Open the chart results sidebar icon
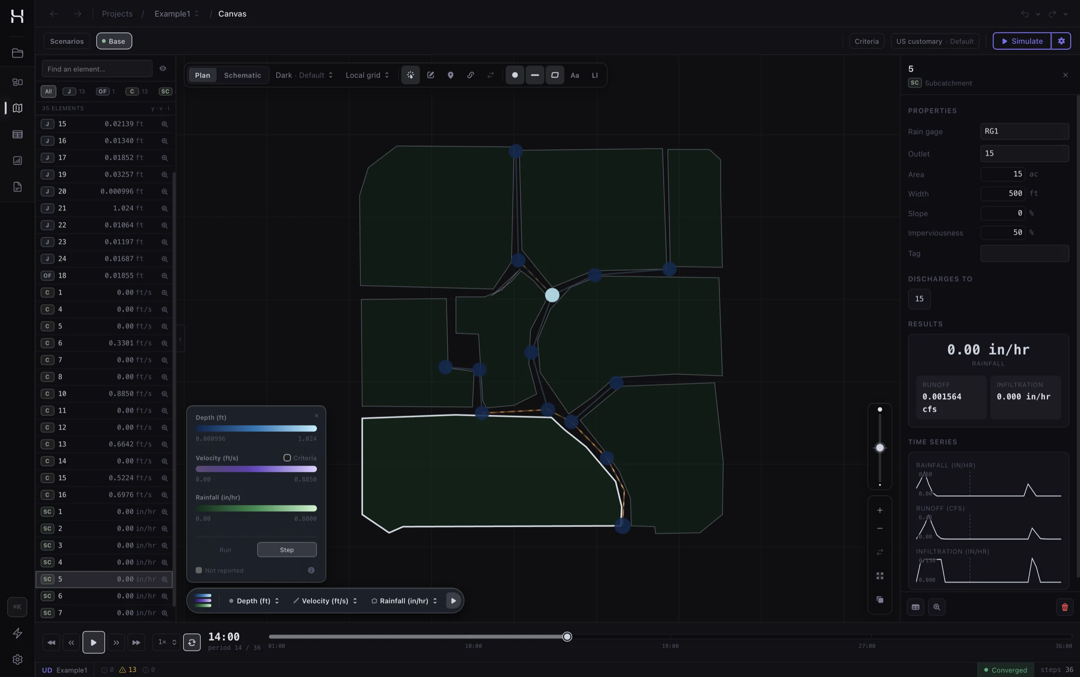Image resolution: width=1080 pixels, height=677 pixels. (17, 161)
